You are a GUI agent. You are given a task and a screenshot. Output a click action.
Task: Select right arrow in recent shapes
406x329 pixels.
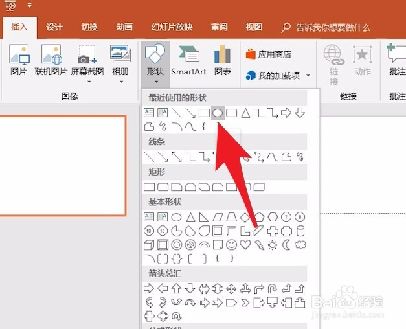click(x=286, y=113)
